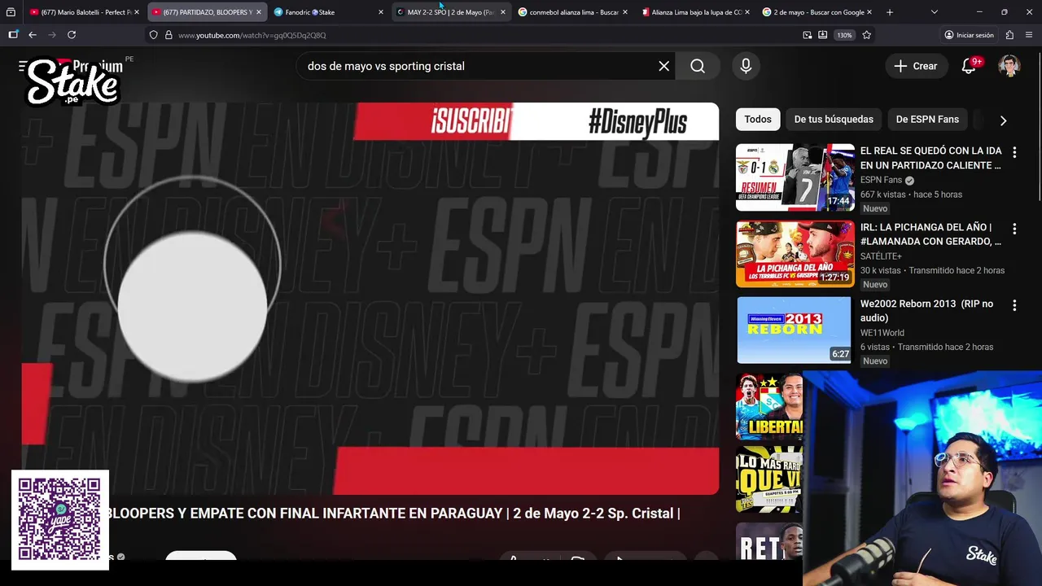Close the conmebol alianza lima tab
Image resolution: width=1042 pixels, height=586 pixels.
pos(625,12)
